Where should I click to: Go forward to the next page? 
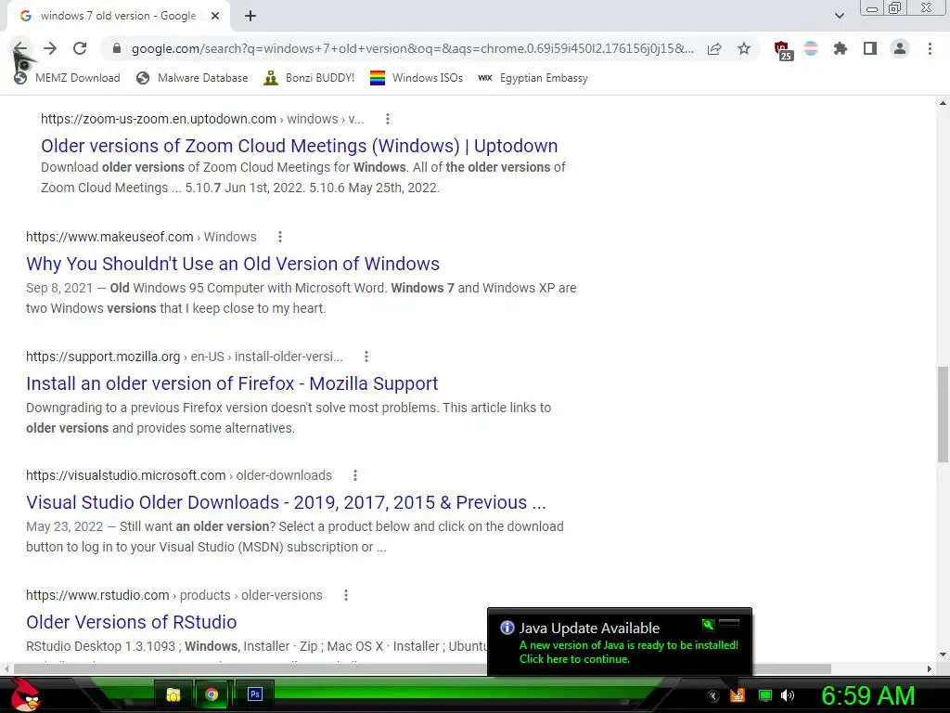coord(50,48)
